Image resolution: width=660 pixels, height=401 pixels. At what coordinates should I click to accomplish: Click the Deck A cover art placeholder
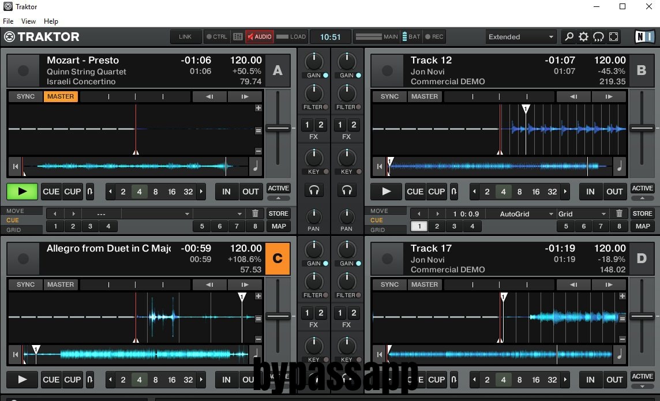(23, 71)
